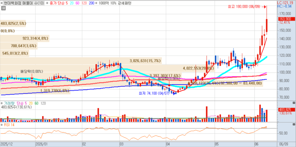Image resolution: width=296 pixels, height=147 pixels.
Task: Click the 923,314(4.8%) volume profile bar
Action: pyautogui.click(x=25, y=38)
